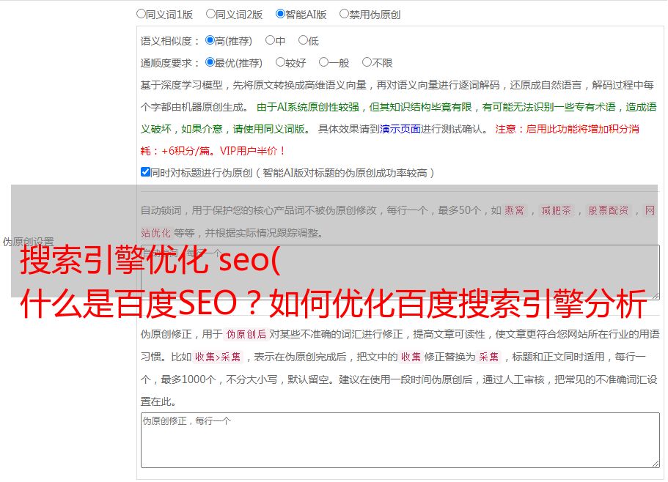Set 语义相似度 to 低

tap(303, 40)
